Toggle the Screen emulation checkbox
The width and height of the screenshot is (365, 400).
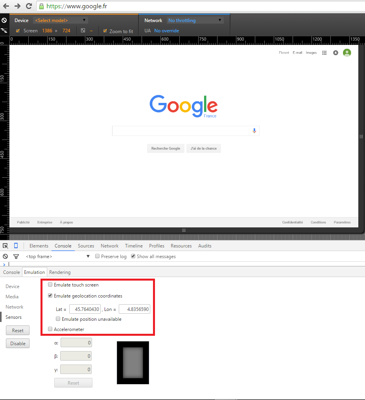click(x=18, y=31)
